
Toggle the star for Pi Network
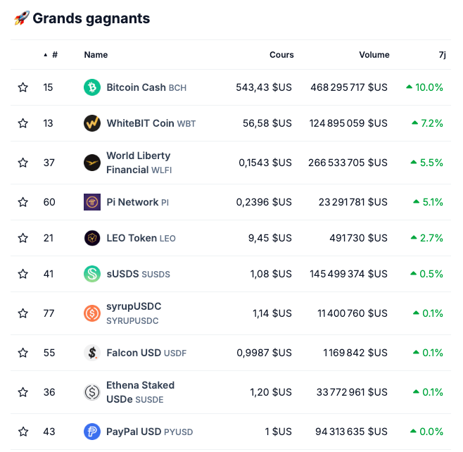click(x=23, y=202)
